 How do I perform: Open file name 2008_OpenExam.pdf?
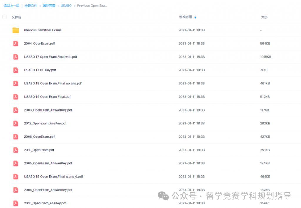pos(39,137)
